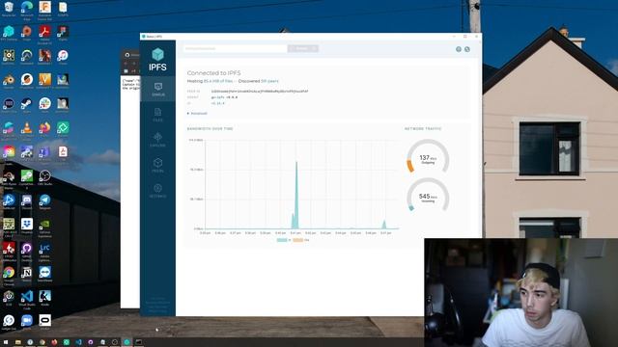Screen dimensions: 618x347
Task: Select the Visual Studio Code desktop icon
Action: pos(26,300)
